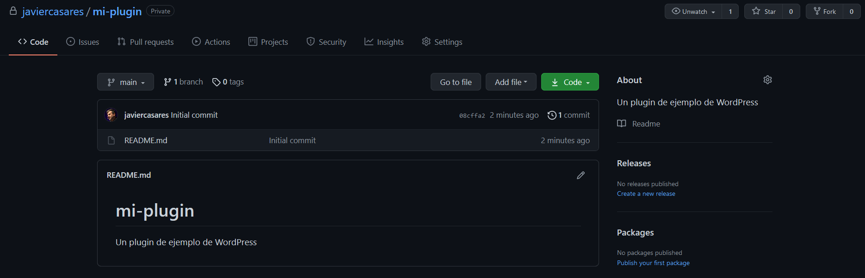Expand the main branch selector
The width and height of the screenshot is (865, 278).
(125, 82)
